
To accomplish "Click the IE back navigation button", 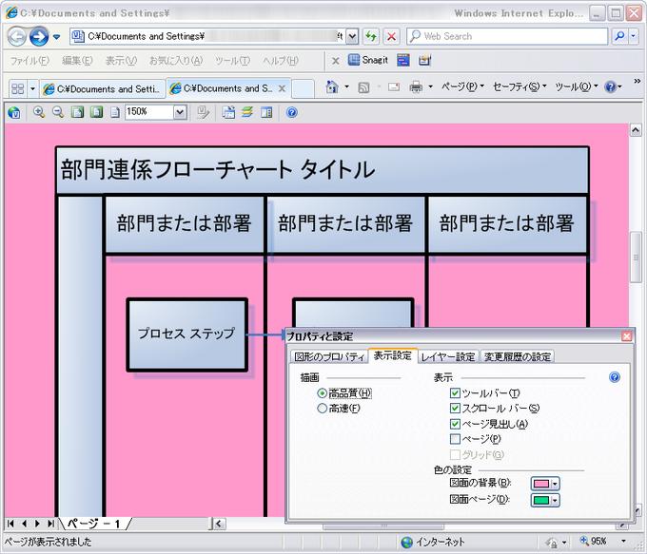I will click(17, 37).
